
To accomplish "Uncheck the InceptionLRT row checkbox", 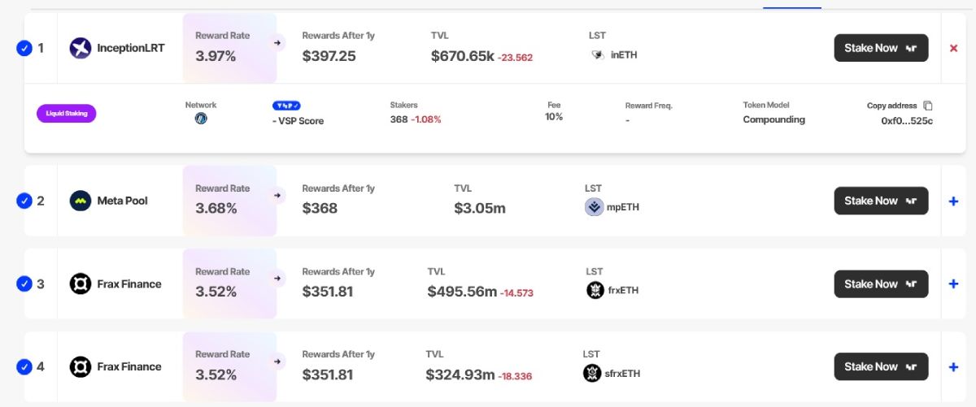I will click(24, 48).
